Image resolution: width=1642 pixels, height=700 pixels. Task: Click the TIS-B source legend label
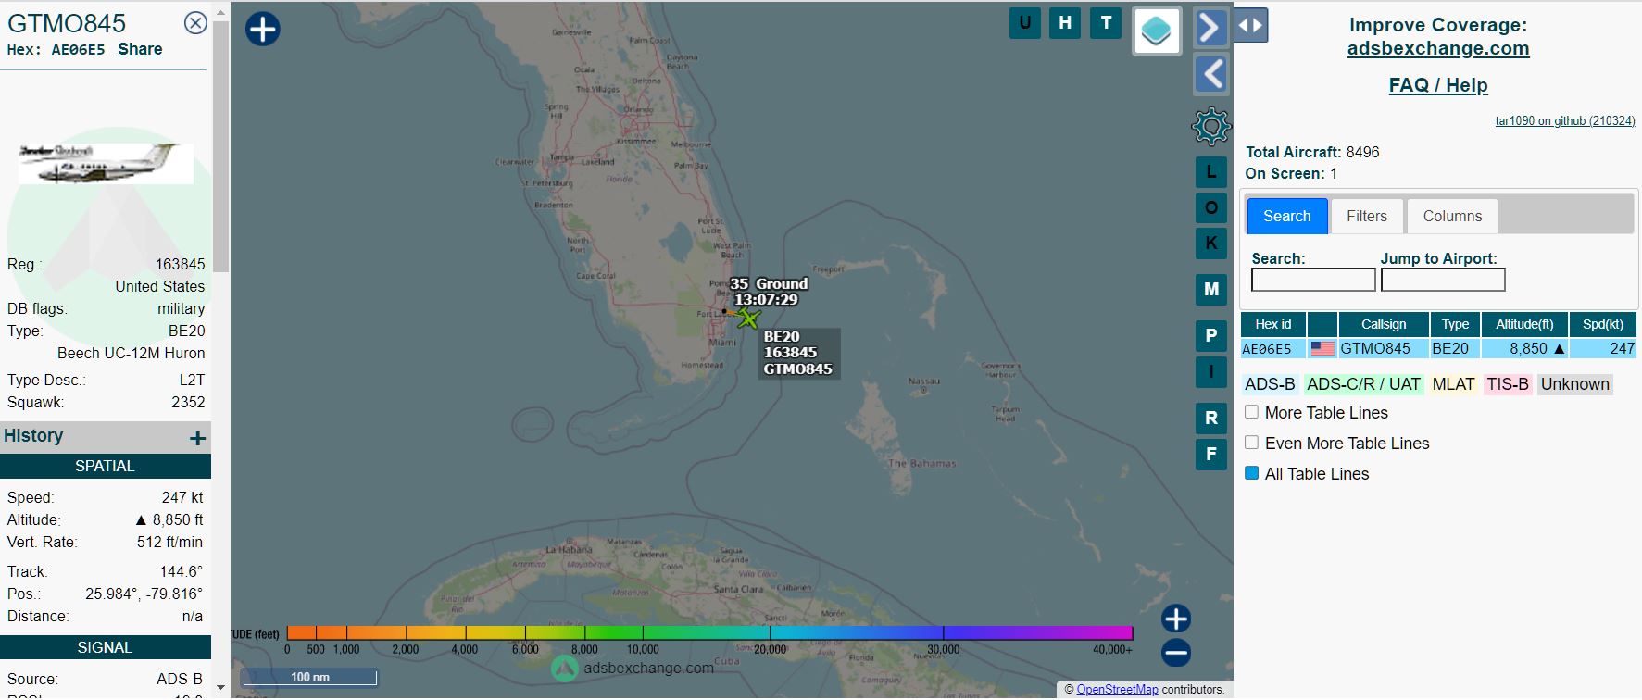tap(1508, 384)
